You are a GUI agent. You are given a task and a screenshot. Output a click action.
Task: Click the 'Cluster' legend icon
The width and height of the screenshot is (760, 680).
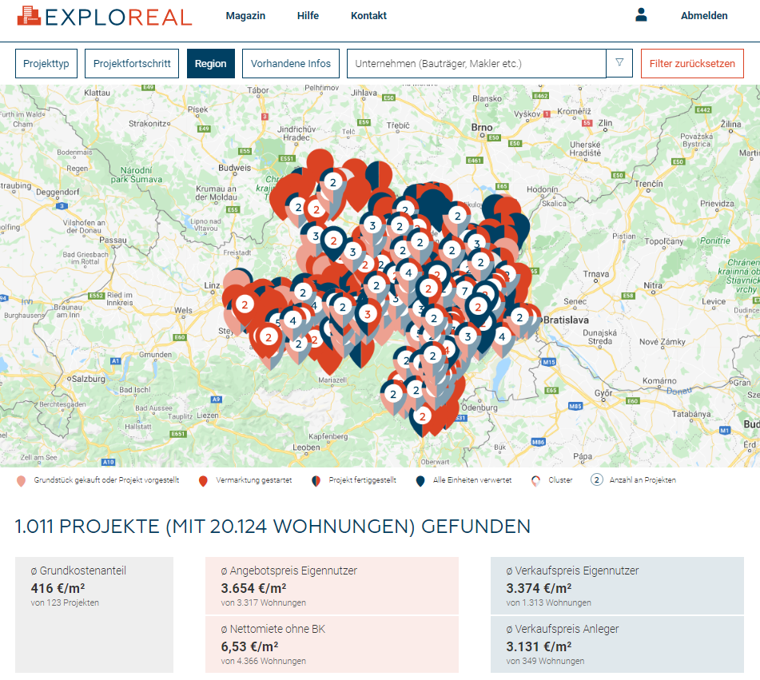click(x=535, y=480)
